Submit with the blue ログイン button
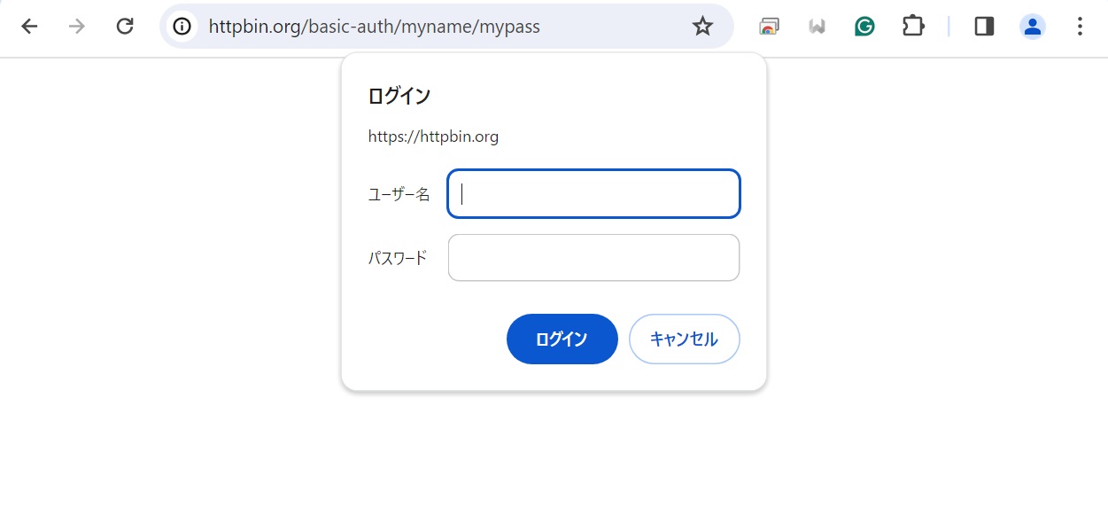 (x=562, y=339)
